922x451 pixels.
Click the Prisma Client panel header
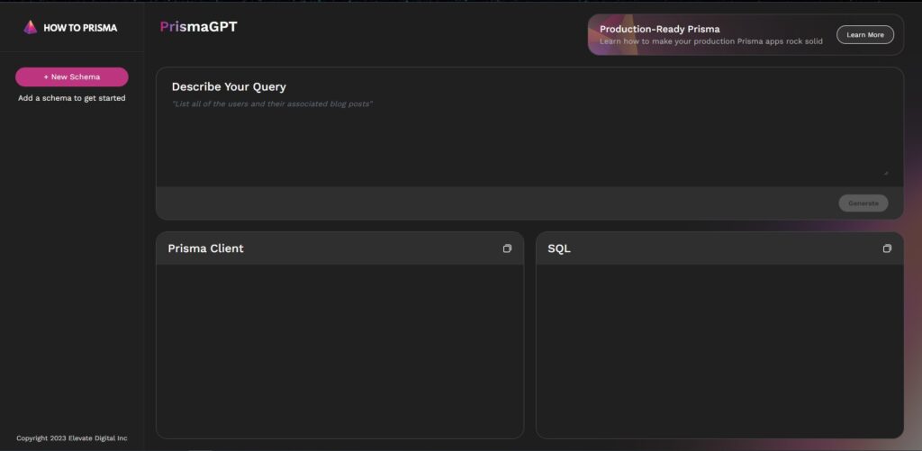(x=339, y=248)
